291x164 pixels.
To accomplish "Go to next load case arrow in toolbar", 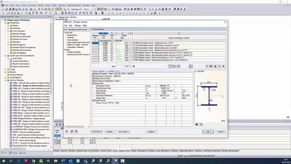I will (95, 9).
